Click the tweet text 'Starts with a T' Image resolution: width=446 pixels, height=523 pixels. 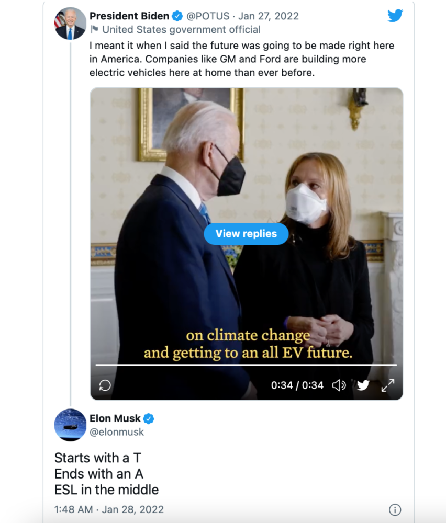(x=97, y=458)
